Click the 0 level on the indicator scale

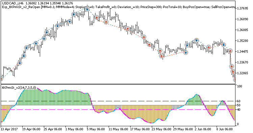tap(238, 124)
